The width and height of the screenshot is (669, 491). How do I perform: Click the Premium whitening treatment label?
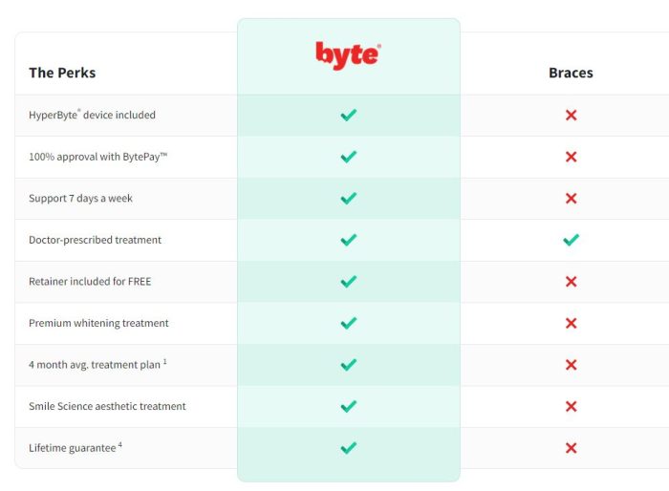pos(98,323)
